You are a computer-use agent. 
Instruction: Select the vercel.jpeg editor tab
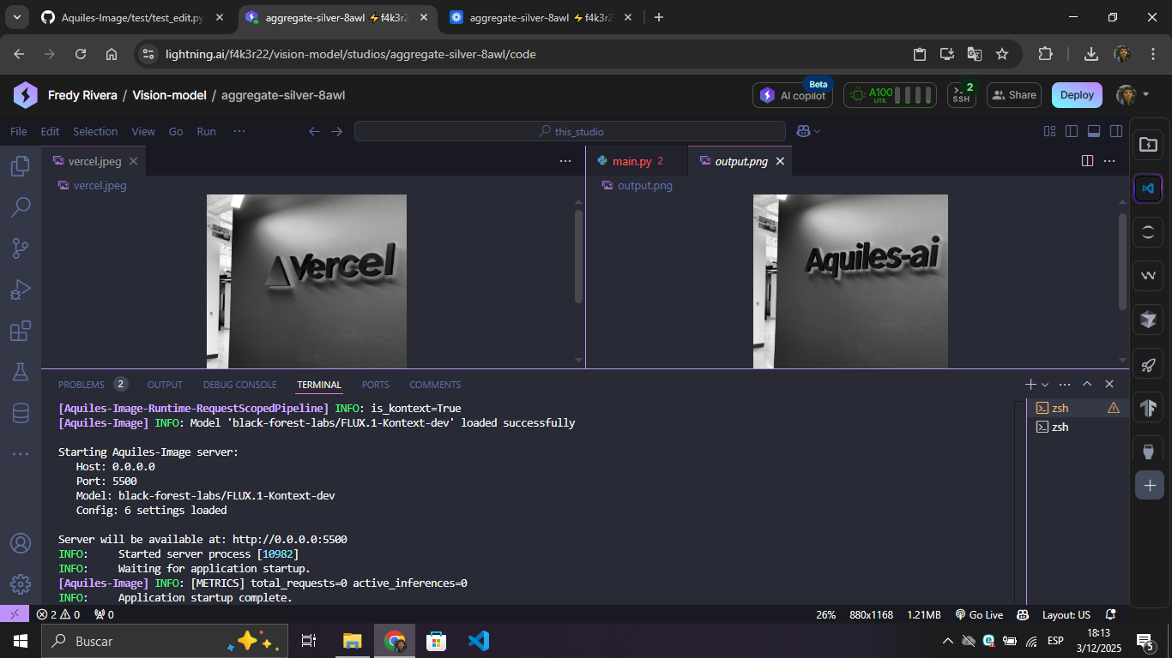pyautogui.click(x=94, y=161)
